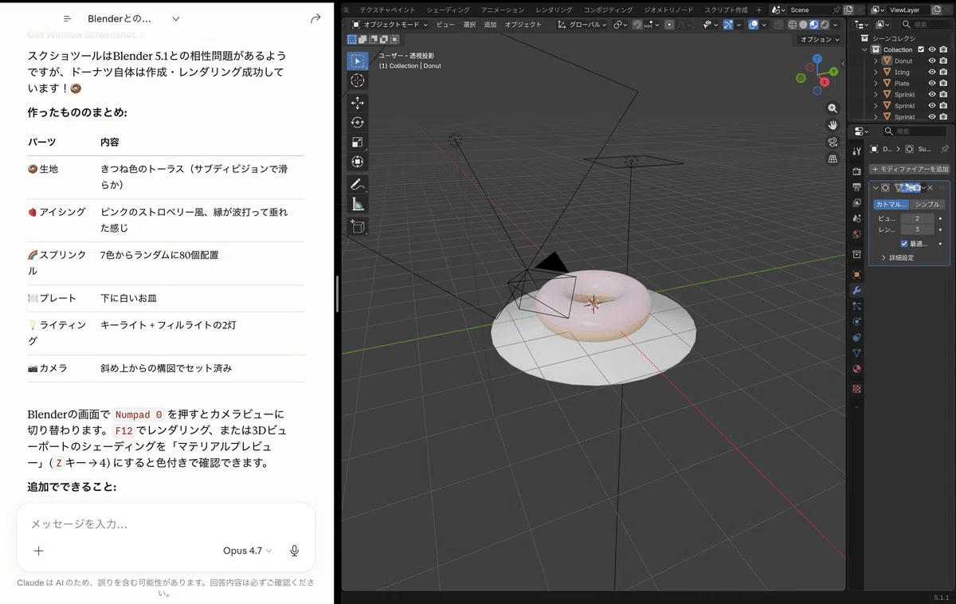Select the Scale tool
The width and height of the screenshot is (956, 604).
pyautogui.click(x=358, y=142)
